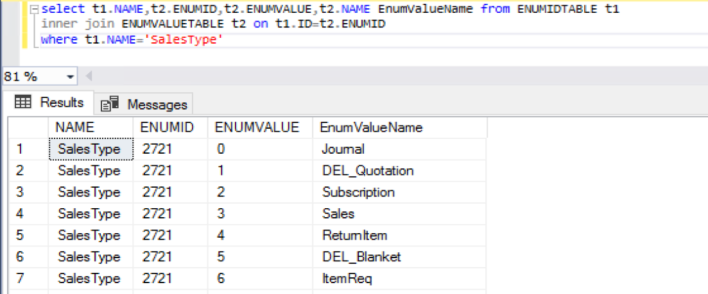This screenshot has height=294, width=708.
Task: Click the zoom percentage text field
Action: (29, 77)
